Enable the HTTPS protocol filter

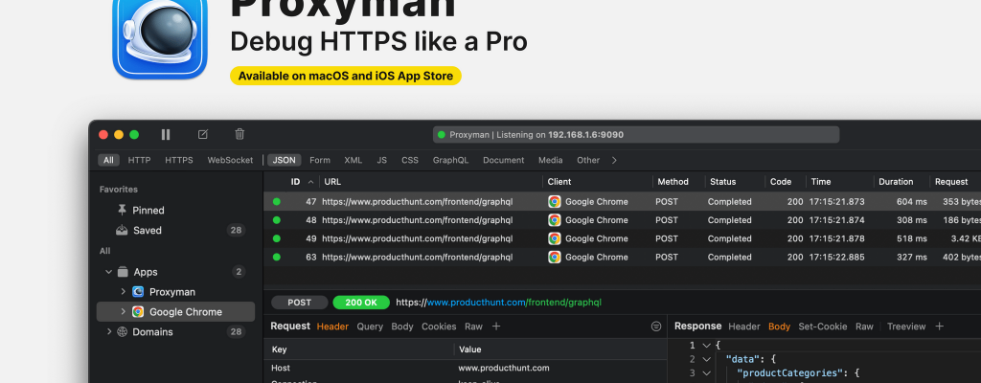point(178,160)
